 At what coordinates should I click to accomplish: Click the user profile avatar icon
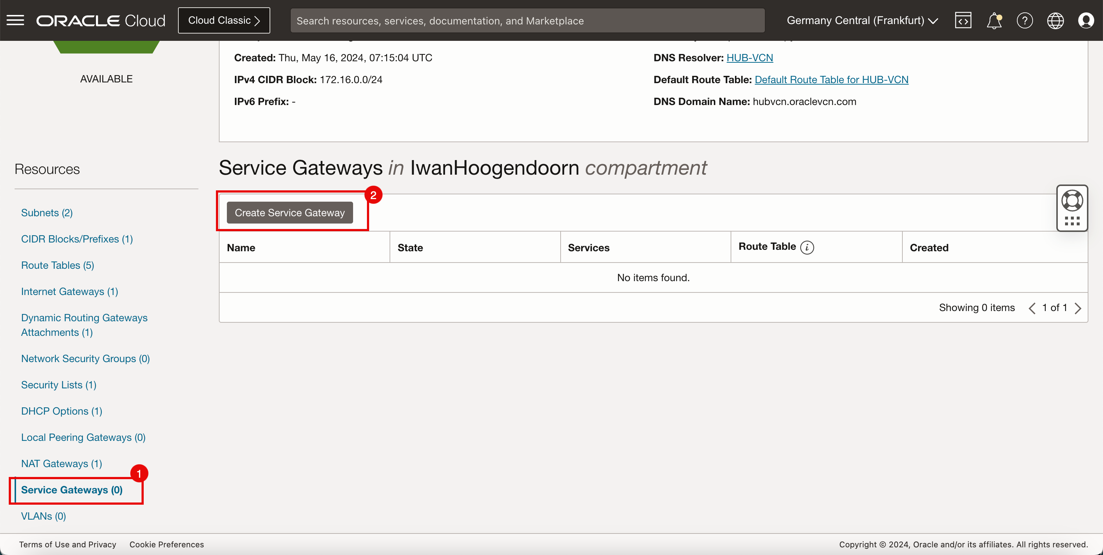pyautogui.click(x=1086, y=20)
